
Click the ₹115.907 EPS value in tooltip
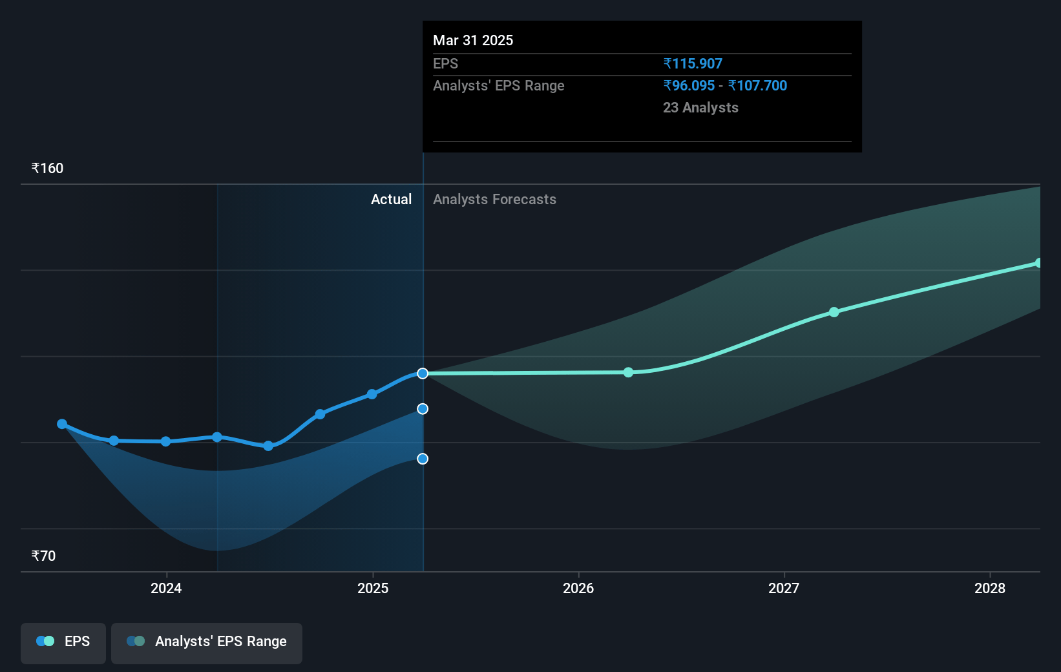[x=693, y=63]
